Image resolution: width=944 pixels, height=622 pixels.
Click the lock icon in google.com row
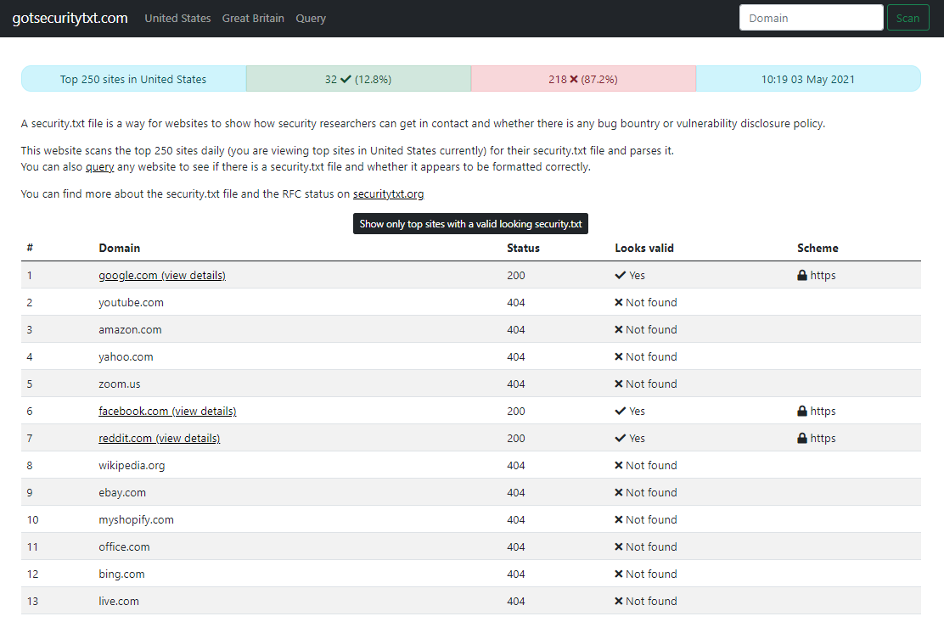tap(802, 276)
